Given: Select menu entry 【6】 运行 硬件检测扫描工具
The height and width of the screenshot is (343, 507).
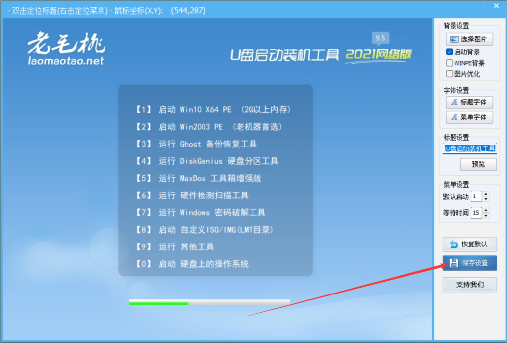Looking at the screenshot, I should point(192,196).
